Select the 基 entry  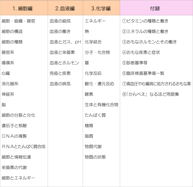pyautogui.click(x=87, y=63)
